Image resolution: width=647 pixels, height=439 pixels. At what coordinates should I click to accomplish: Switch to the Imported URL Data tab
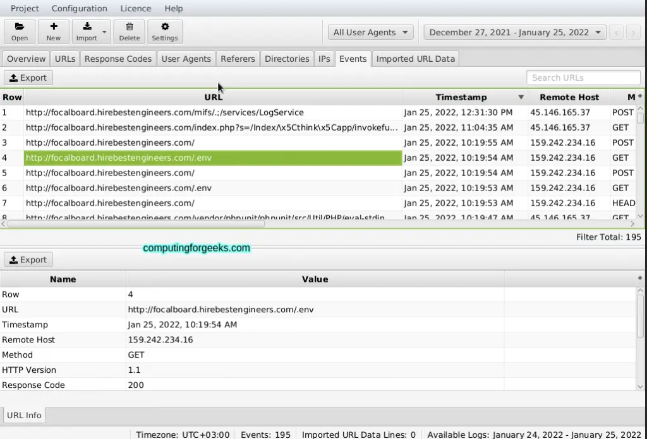(x=416, y=59)
